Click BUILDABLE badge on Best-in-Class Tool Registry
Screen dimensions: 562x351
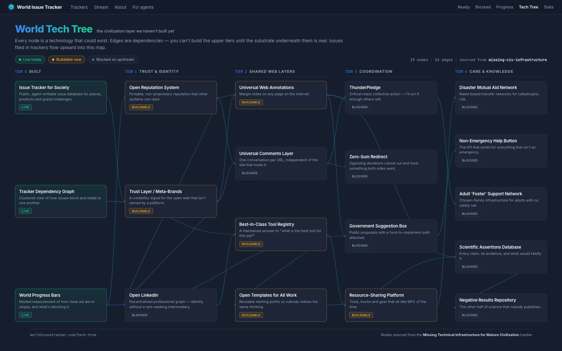point(251,244)
